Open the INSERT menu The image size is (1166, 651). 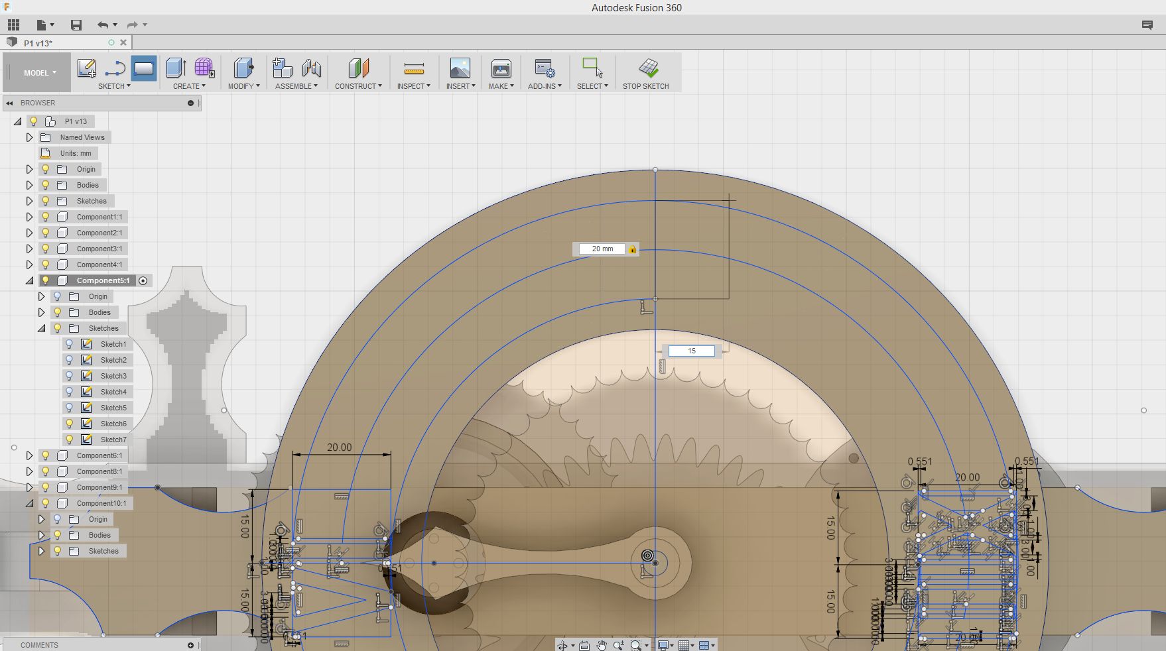tap(460, 86)
